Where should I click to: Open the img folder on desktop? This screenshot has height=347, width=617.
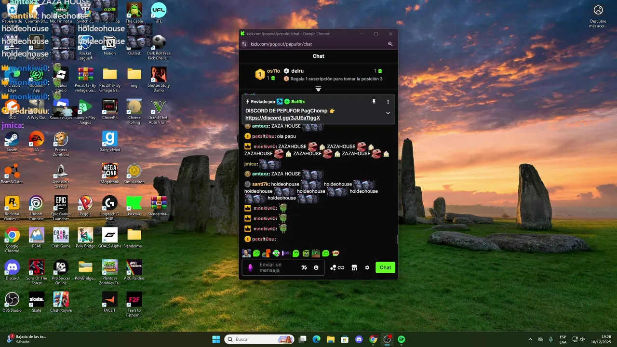click(134, 78)
